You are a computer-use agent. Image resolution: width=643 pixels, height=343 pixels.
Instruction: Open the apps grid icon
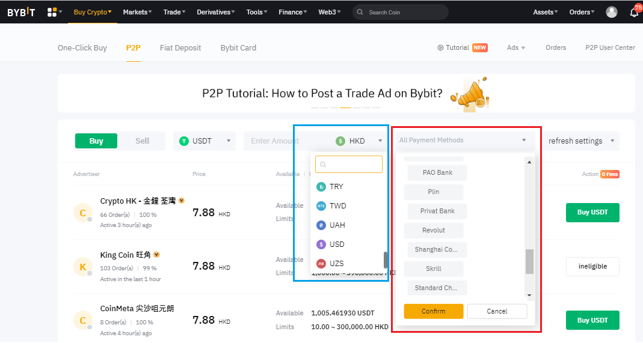coord(52,12)
